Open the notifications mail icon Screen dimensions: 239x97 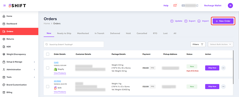click(175, 6)
